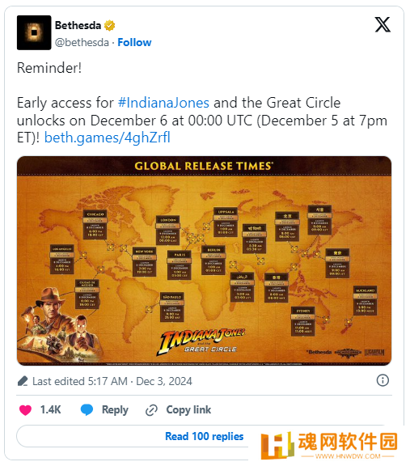Click the blue reply bubble icon

(87, 410)
